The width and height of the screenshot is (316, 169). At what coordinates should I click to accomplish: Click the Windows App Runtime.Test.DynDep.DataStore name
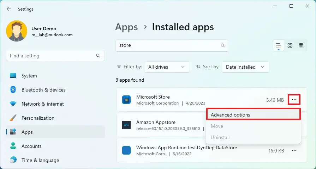tap(187, 148)
